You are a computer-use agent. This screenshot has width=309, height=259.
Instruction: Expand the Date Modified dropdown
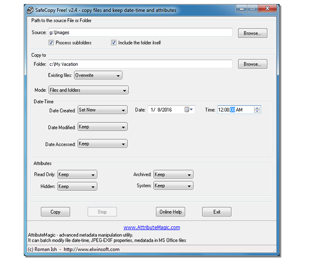(103, 127)
